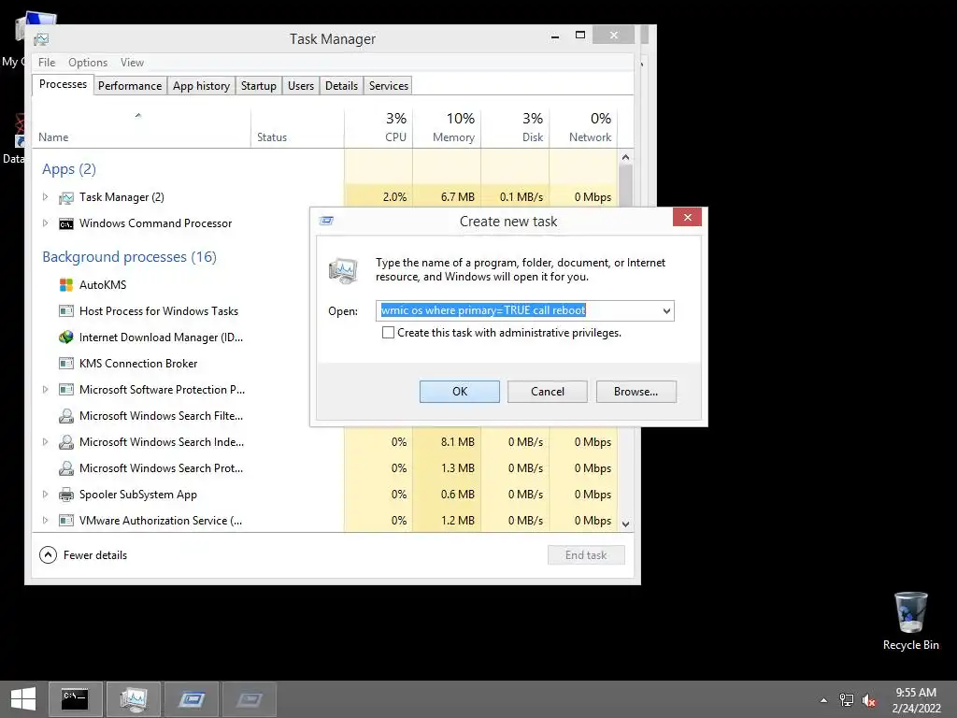
Task: Click the process list scroll up arrow
Action: (625, 157)
